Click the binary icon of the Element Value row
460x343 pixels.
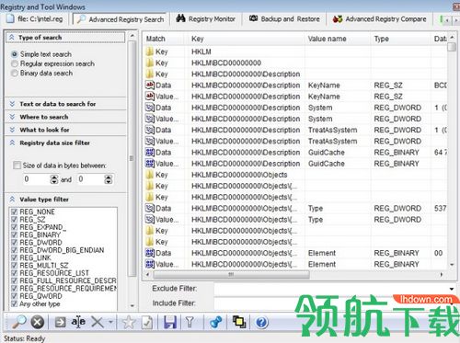[150, 264]
